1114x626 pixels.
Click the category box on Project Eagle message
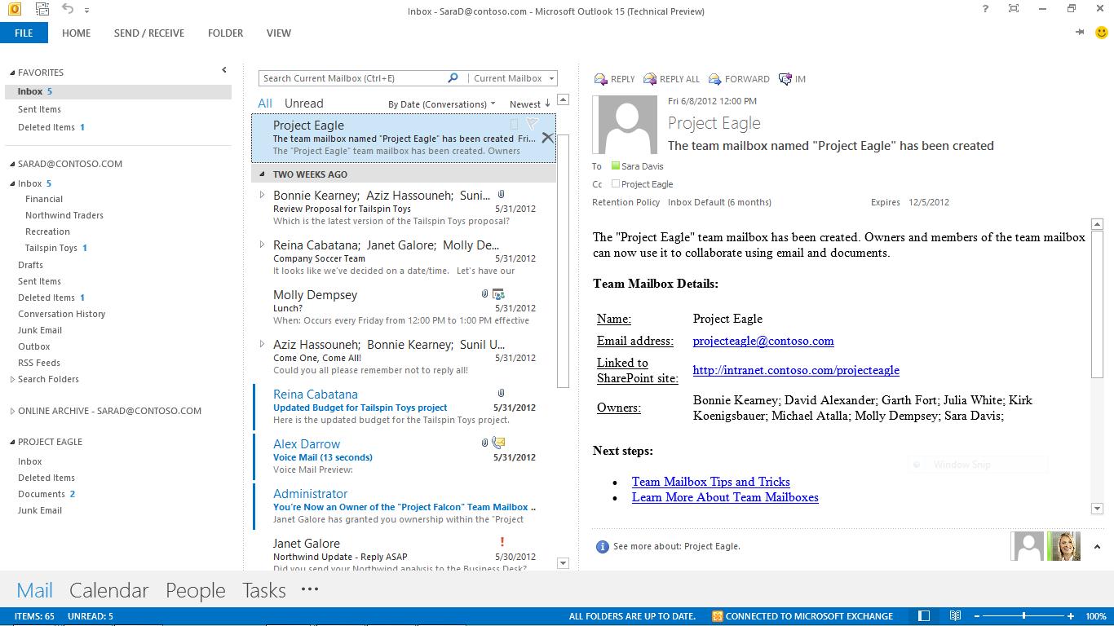click(514, 125)
